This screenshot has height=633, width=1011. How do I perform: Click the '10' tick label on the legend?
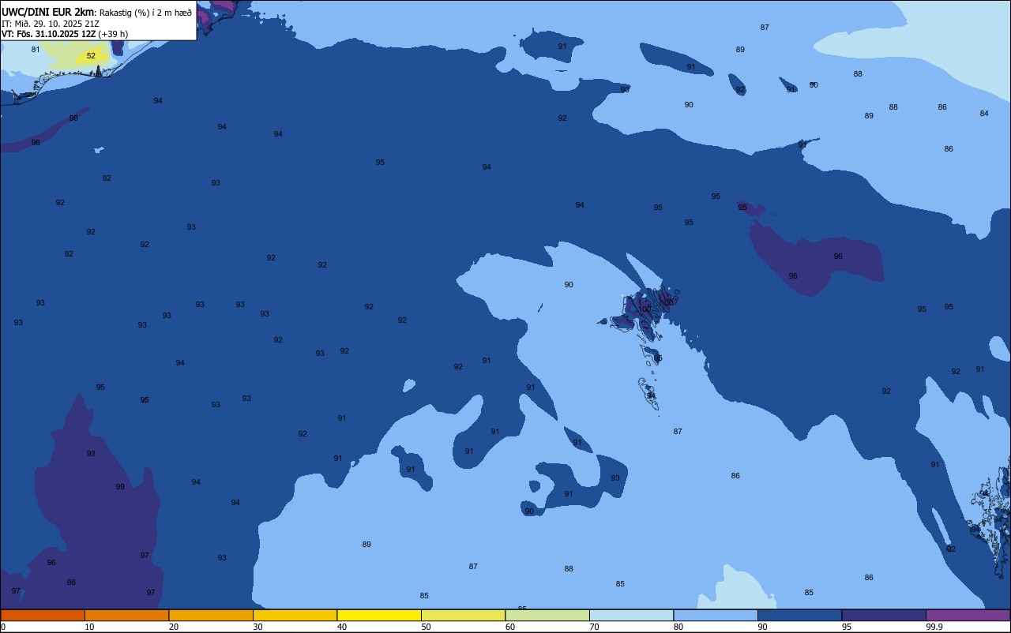coord(89,627)
